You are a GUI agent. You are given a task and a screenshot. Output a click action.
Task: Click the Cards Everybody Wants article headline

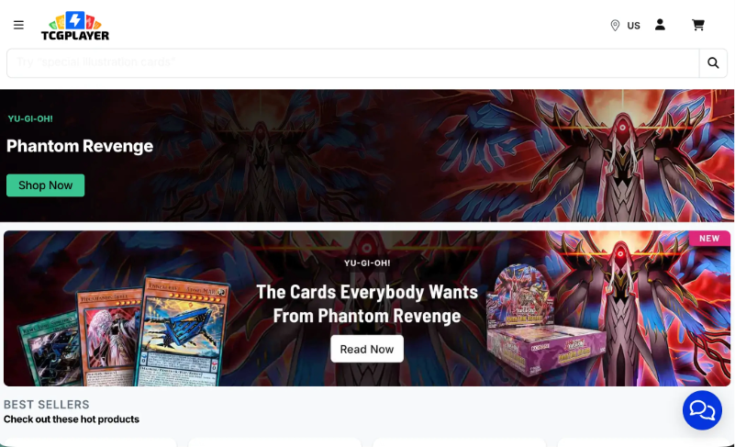pyautogui.click(x=366, y=304)
